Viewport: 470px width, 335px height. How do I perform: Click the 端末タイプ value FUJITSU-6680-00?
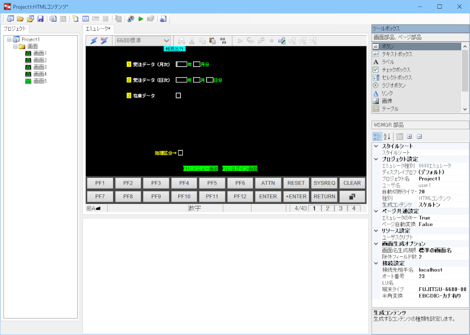click(x=442, y=290)
